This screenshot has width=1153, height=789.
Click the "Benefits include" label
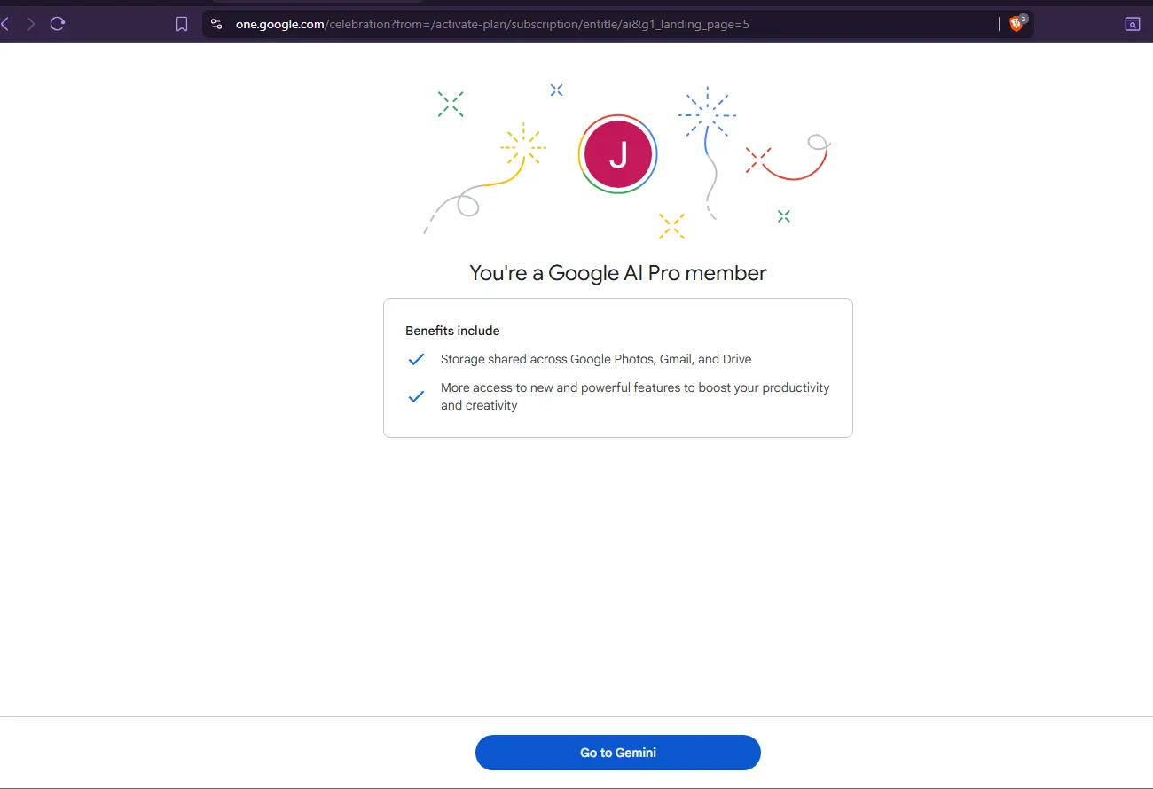point(452,331)
